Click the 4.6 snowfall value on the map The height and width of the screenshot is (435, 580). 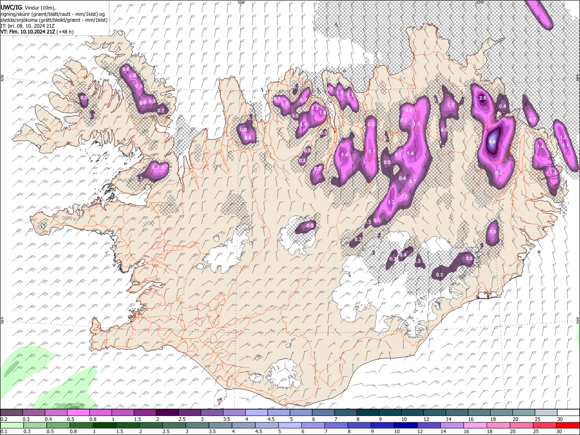tap(493, 142)
